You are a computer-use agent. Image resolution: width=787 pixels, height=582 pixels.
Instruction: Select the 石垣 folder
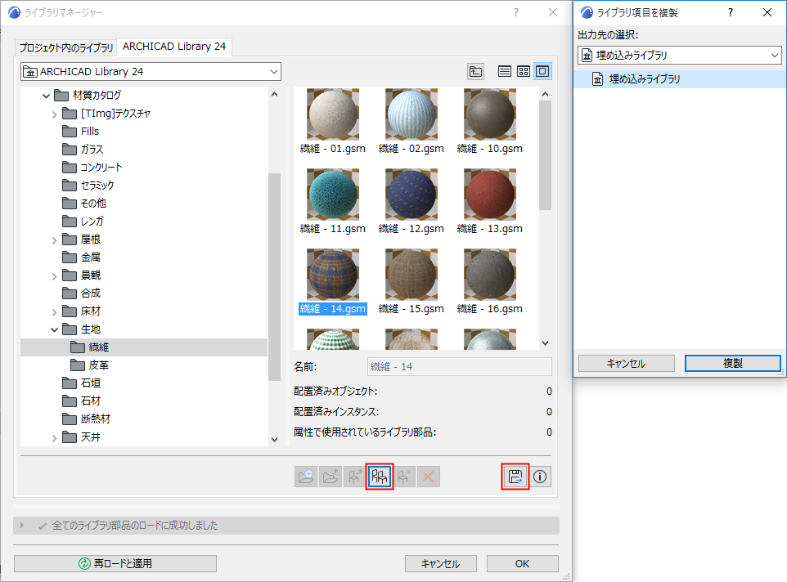(x=81, y=383)
